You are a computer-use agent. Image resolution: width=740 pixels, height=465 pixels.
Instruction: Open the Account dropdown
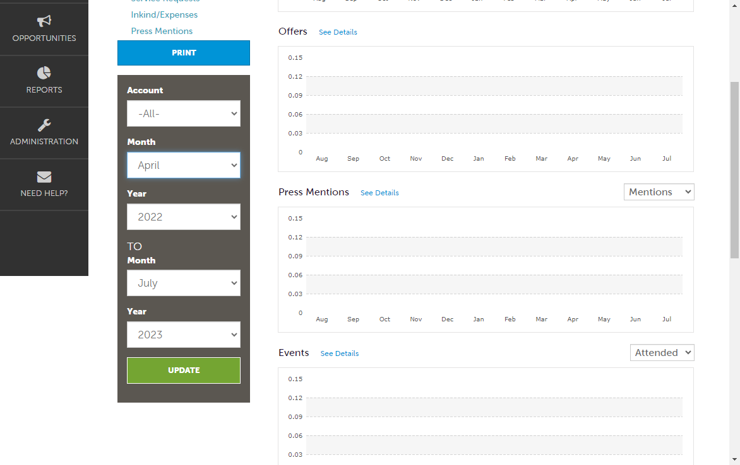click(x=184, y=113)
